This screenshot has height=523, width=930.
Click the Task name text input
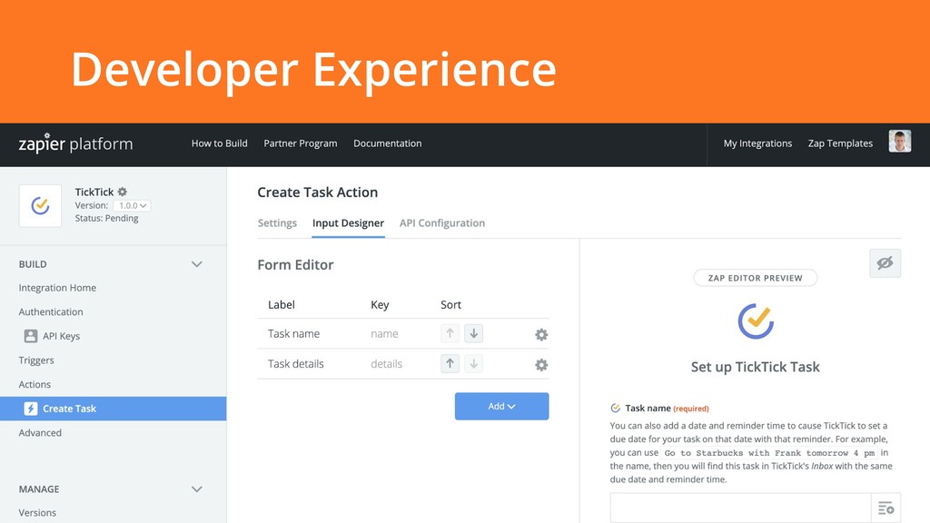coord(740,508)
